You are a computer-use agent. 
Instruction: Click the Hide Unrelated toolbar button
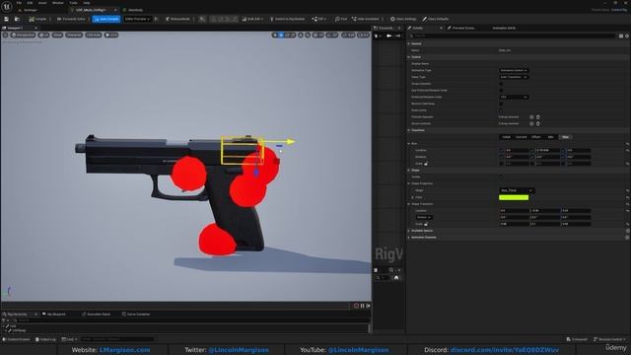coord(366,19)
